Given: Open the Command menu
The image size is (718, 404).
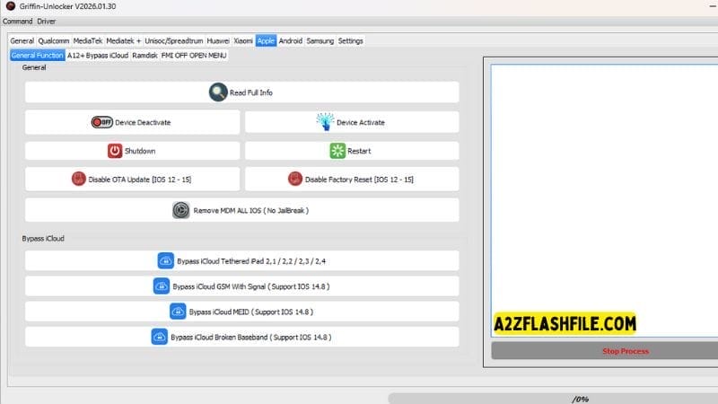Looking at the screenshot, I should pyautogui.click(x=17, y=22).
